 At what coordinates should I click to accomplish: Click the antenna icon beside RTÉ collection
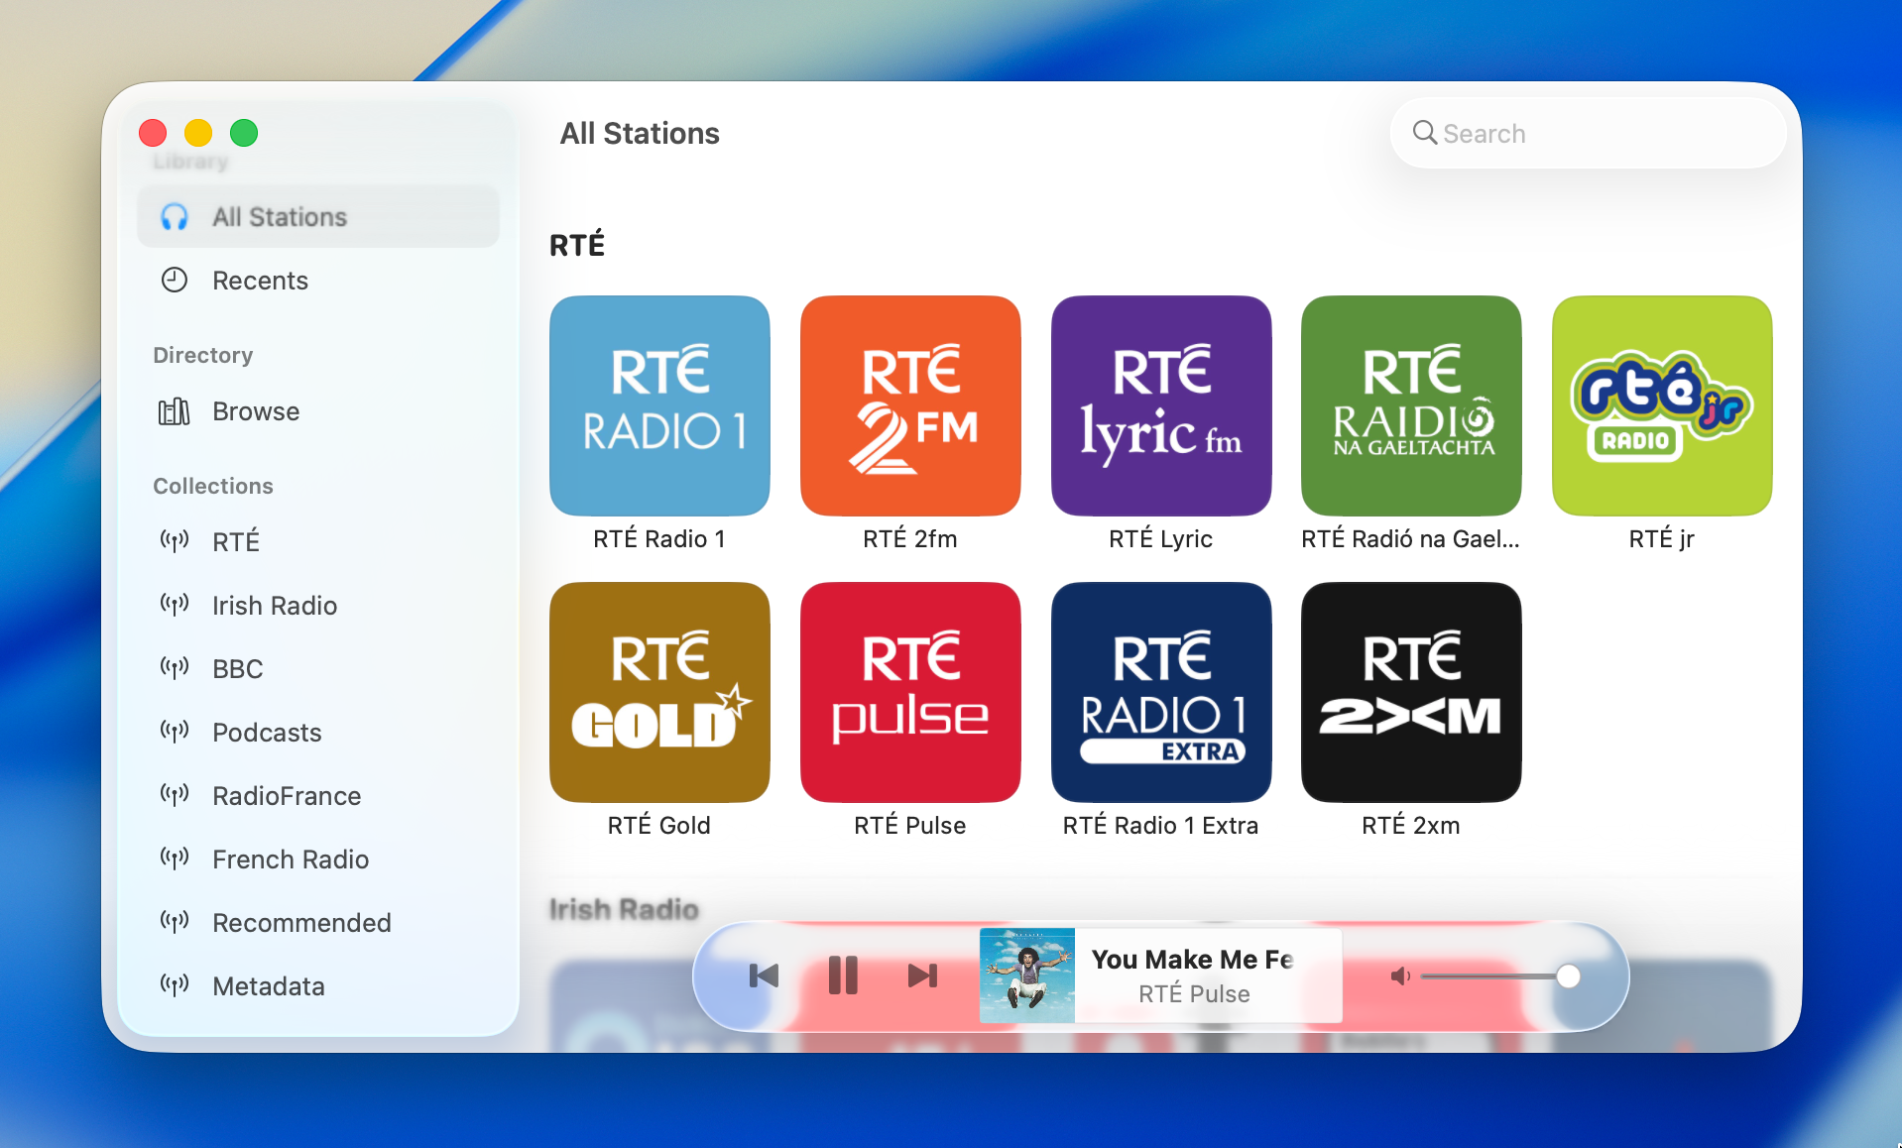click(x=175, y=541)
